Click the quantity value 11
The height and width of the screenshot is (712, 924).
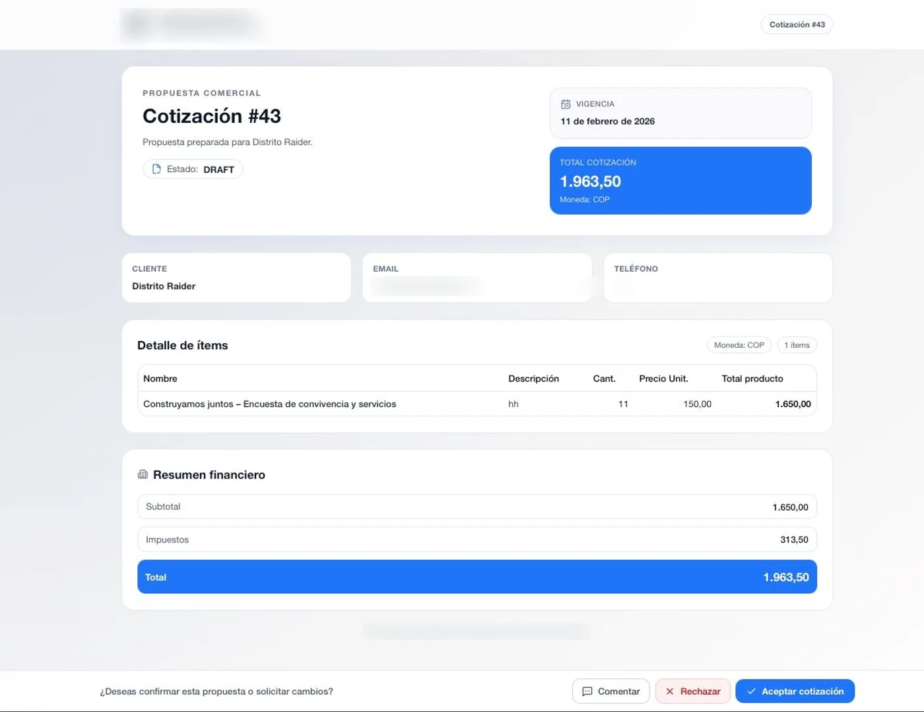tap(623, 404)
